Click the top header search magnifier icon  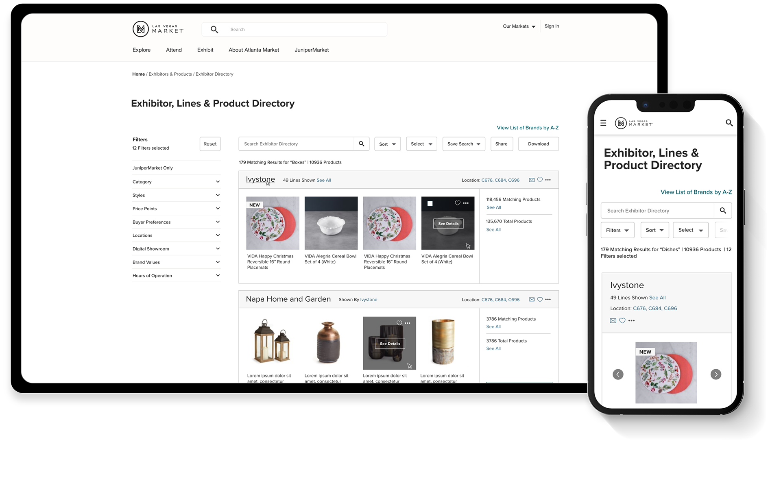tap(214, 29)
